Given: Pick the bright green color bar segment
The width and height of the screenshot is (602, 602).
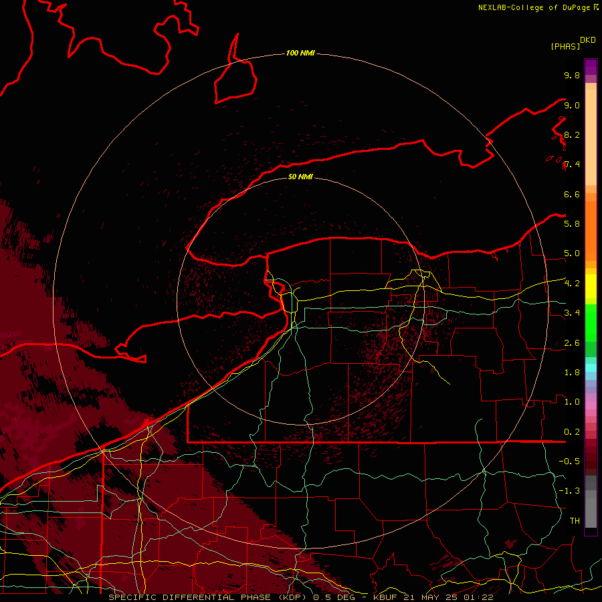Looking at the screenshot, I should [591, 322].
